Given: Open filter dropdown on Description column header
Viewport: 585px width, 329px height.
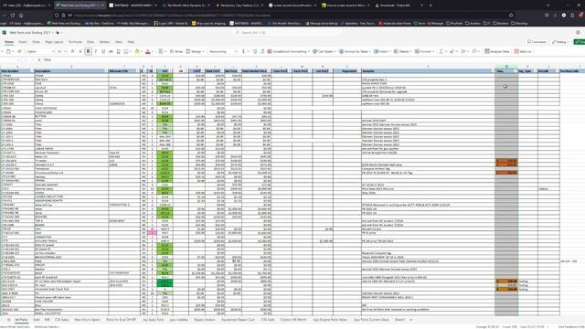Looking at the screenshot, I should coord(106,71).
